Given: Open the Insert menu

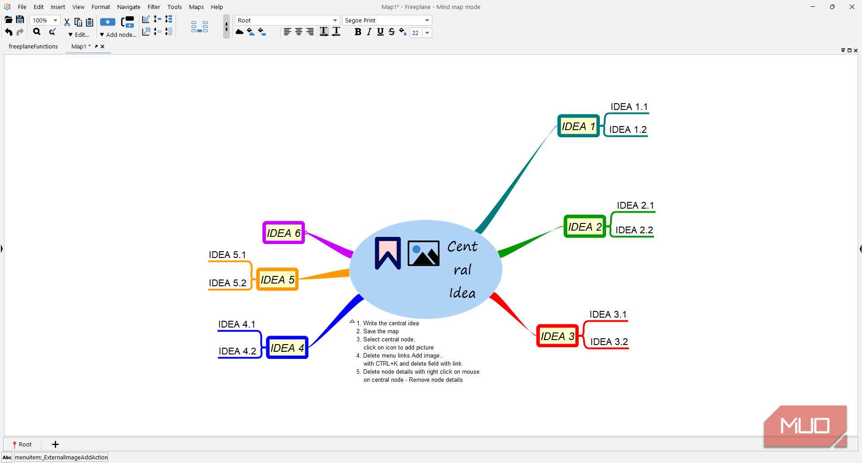Looking at the screenshot, I should point(58,7).
